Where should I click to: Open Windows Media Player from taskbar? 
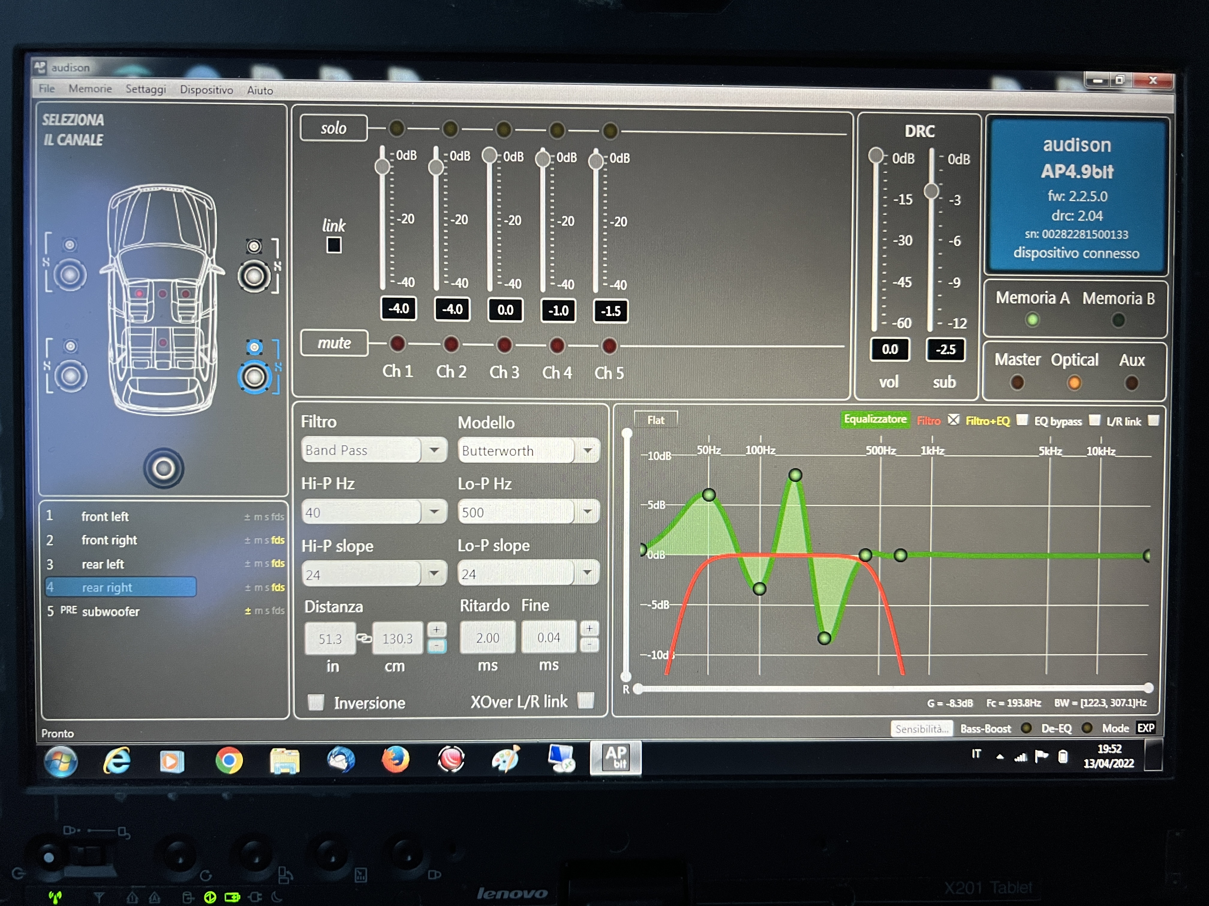[172, 761]
